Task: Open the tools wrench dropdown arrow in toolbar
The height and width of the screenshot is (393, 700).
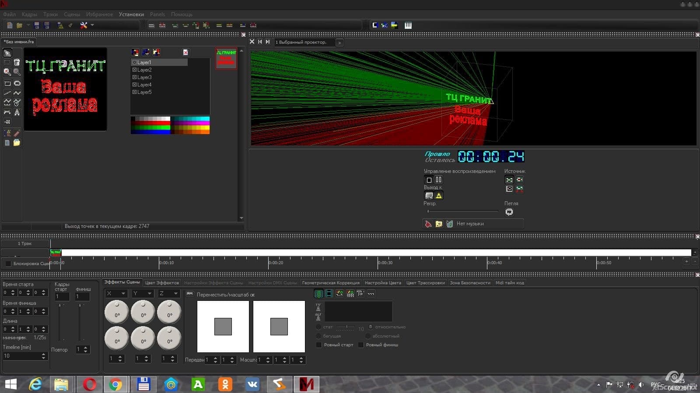Action: pos(92,25)
